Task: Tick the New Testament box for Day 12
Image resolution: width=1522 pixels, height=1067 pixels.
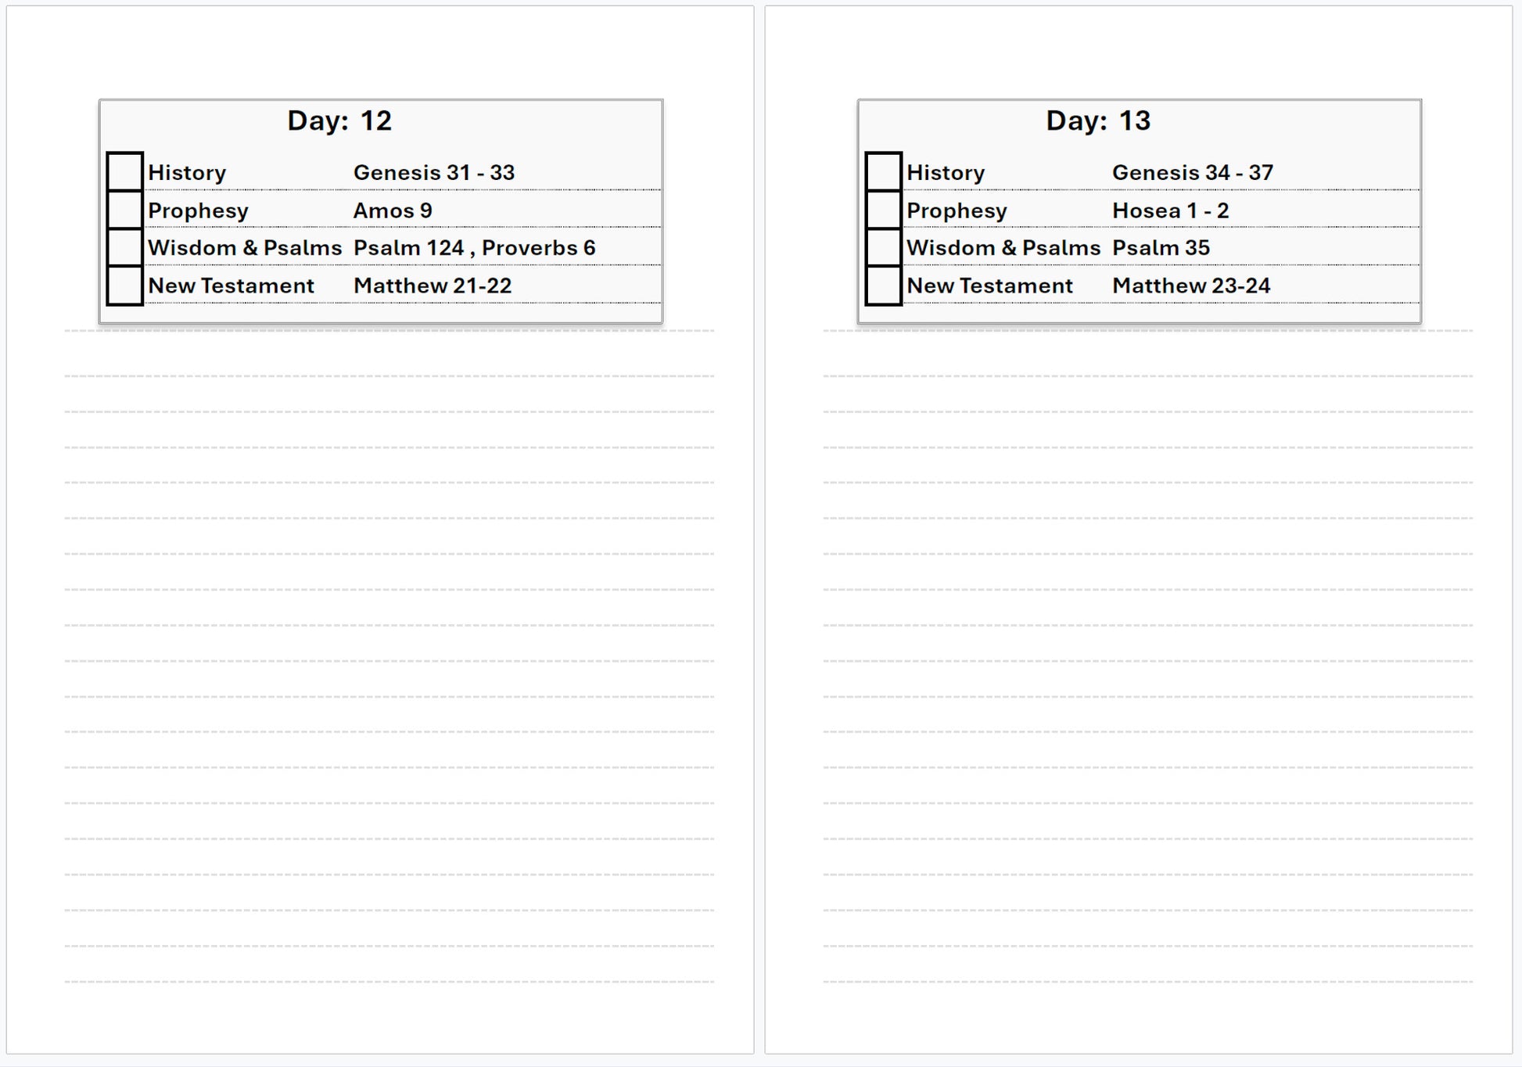Action: click(x=124, y=286)
